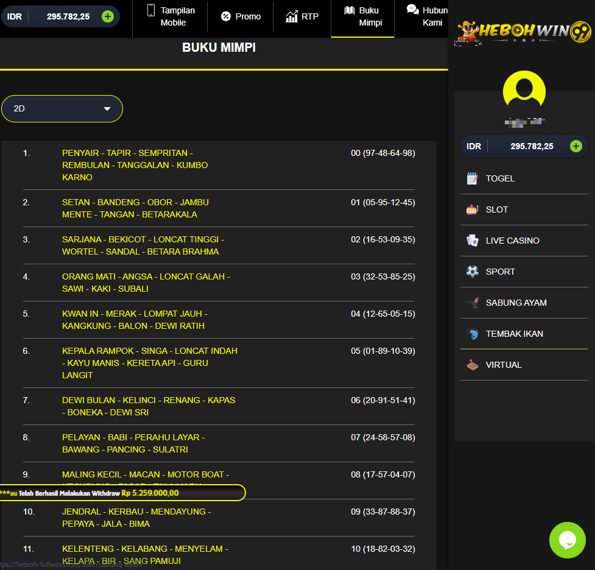Click the HEBOHWIN99 logo
This screenshot has height=570, width=595.
[523, 33]
